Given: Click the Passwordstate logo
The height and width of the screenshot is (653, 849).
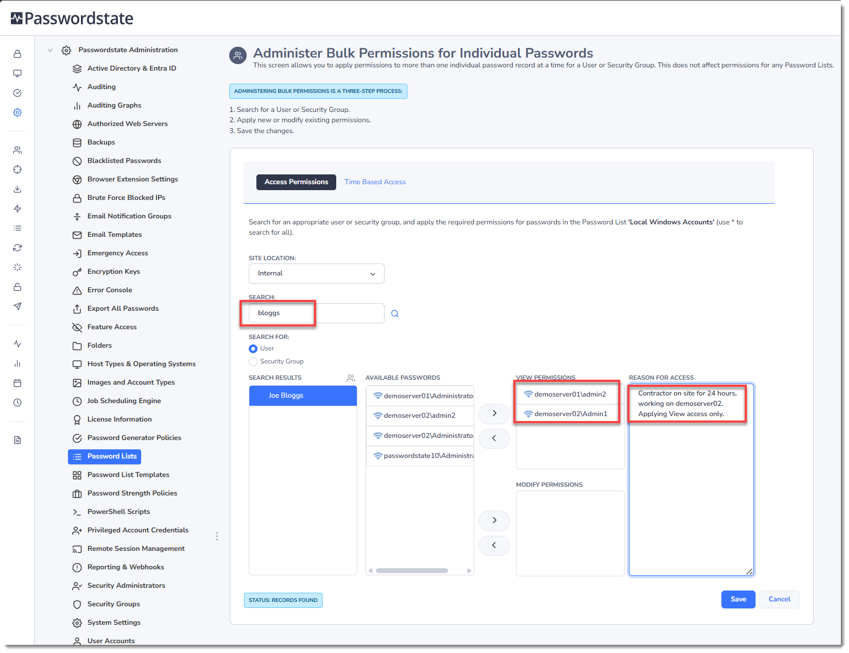Looking at the screenshot, I should 72,18.
